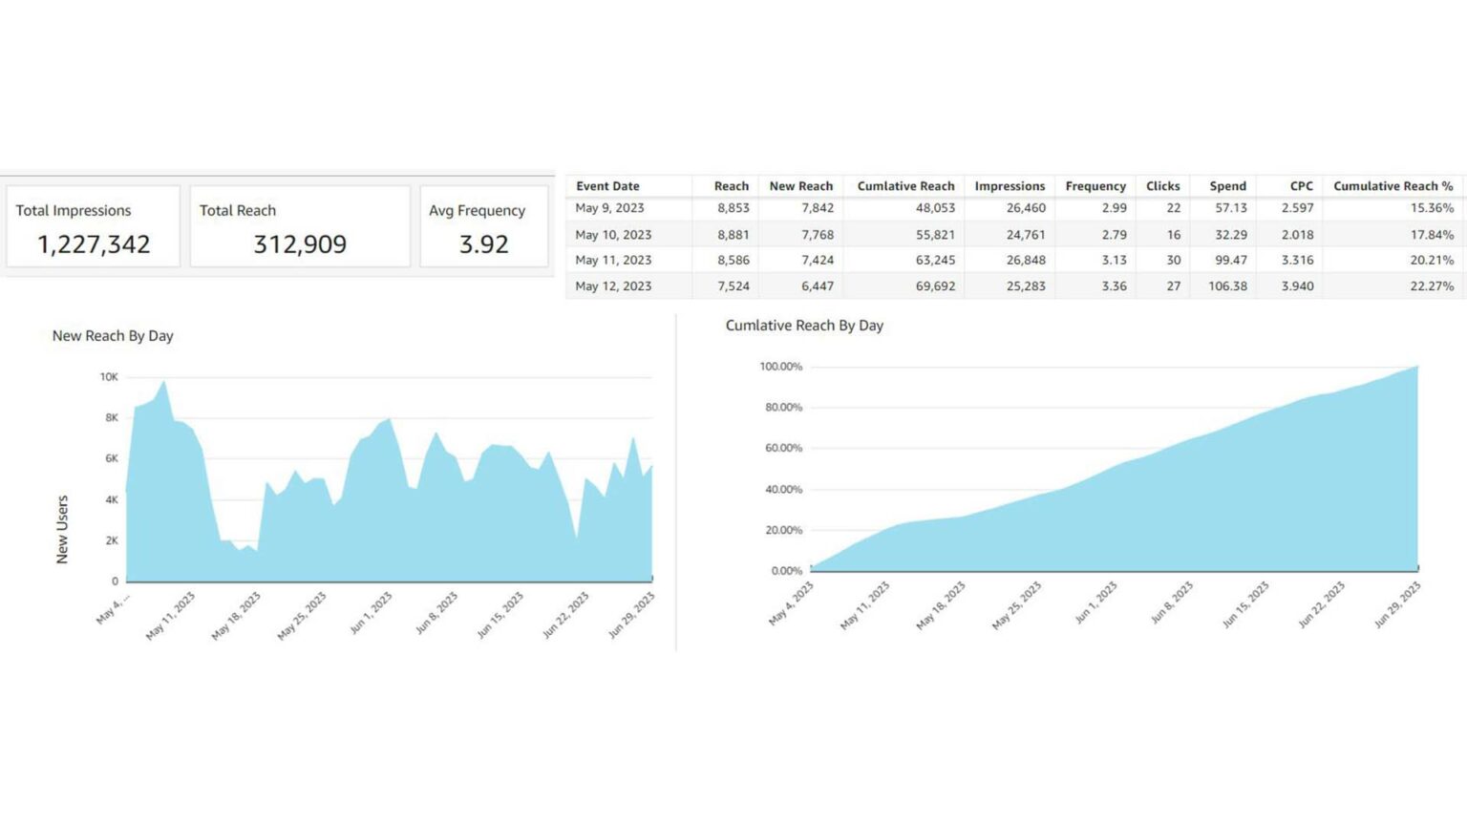The height and width of the screenshot is (825, 1467).
Task: Sort by the CPC column
Action: click(1300, 186)
